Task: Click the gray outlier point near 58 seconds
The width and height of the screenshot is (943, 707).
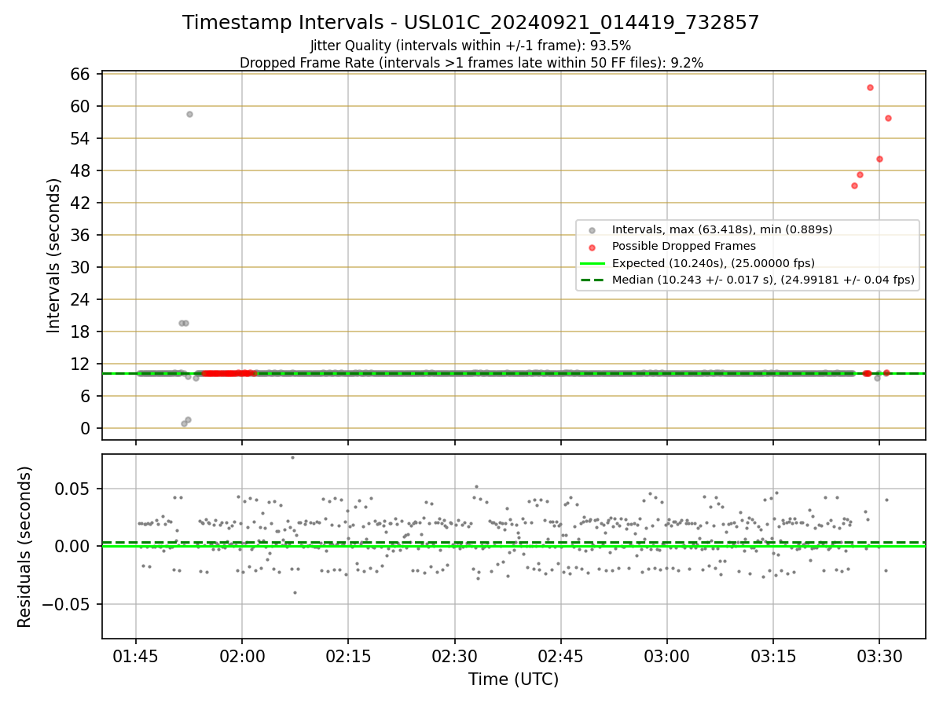Action: [x=189, y=114]
